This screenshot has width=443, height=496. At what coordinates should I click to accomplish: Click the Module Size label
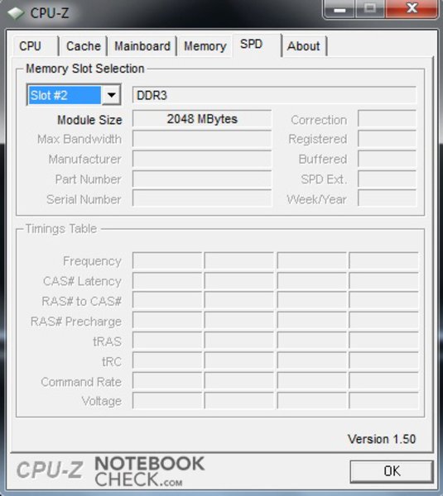click(x=89, y=120)
